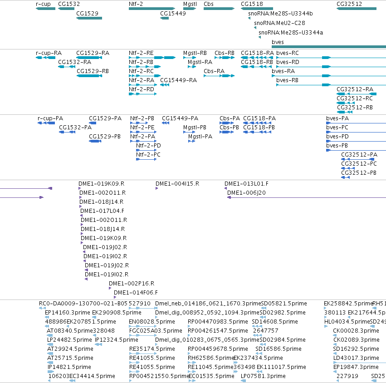
Task: Select the CG1532-PA protein label
Action: pos(75,128)
